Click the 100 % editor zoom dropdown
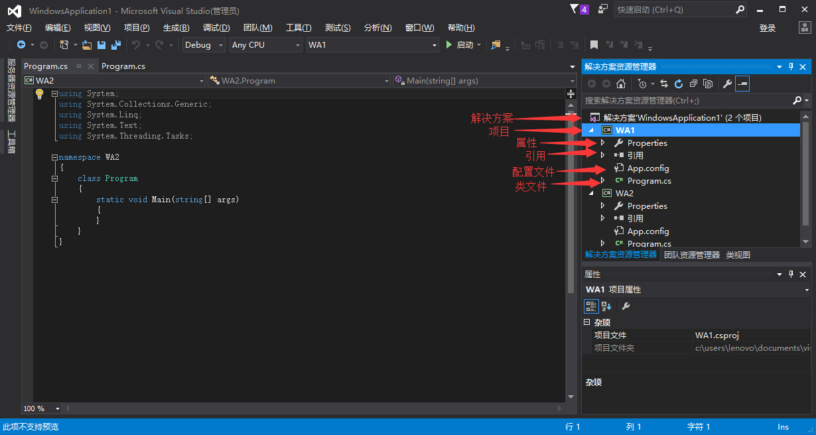 click(42, 408)
